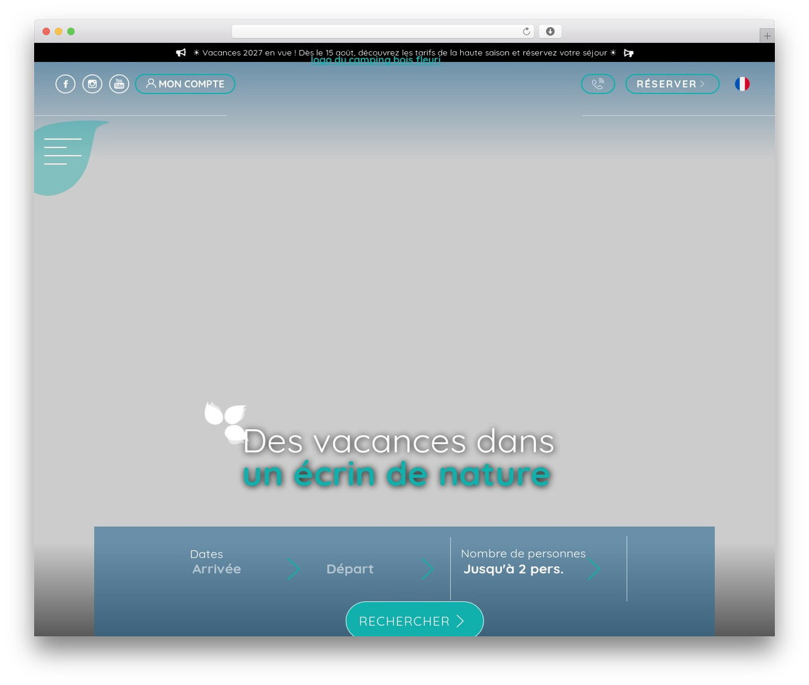The image size is (809, 685).
Task: Visit the Instagram profile icon
Action: tap(92, 84)
